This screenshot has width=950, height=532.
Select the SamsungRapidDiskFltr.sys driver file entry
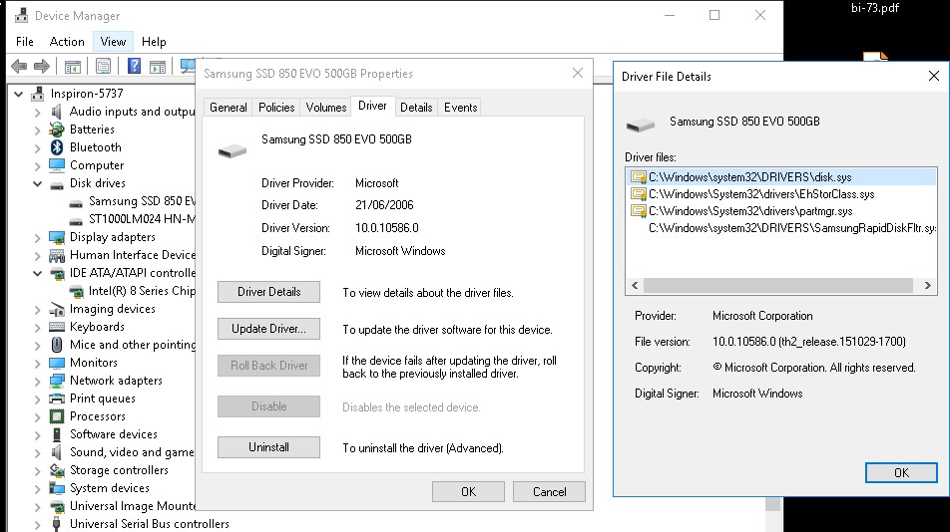coord(781,228)
